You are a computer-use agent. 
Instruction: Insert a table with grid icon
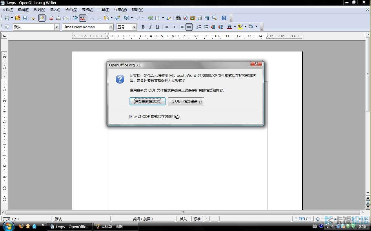tap(158, 18)
